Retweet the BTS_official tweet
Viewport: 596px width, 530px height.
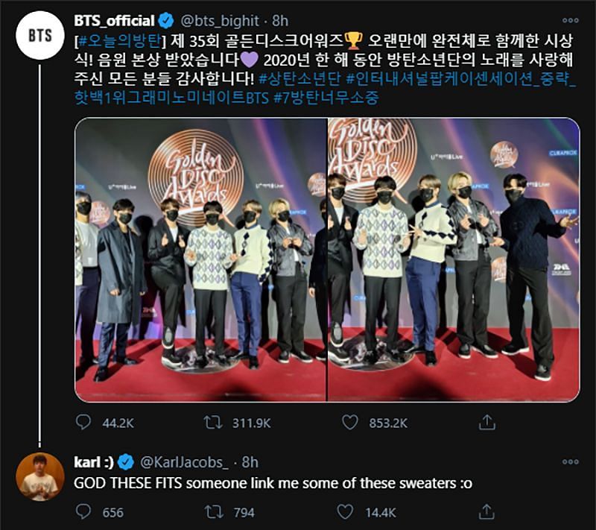click(213, 423)
